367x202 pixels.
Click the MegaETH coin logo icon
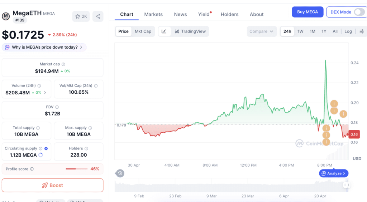tap(6, 16)
